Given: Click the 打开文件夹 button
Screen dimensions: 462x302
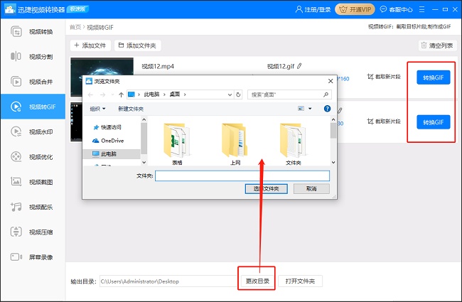Looking at the screenshot, I should click(x=300, y=281).
